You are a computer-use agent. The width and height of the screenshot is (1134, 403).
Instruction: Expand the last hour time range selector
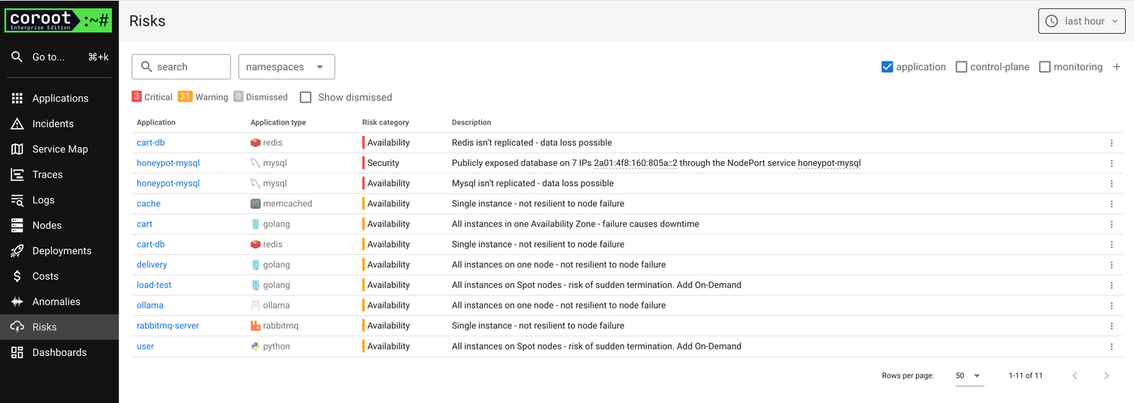click(1081, 21)
